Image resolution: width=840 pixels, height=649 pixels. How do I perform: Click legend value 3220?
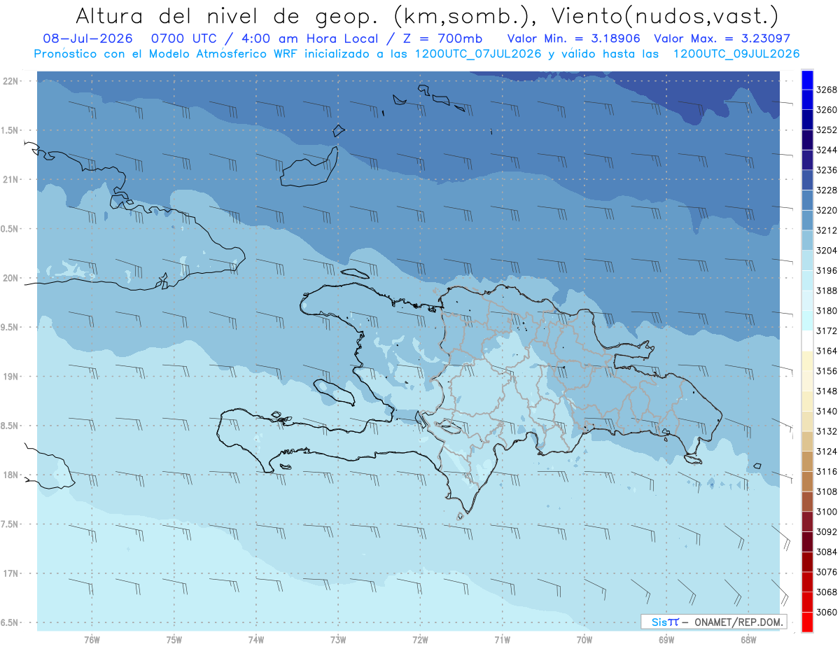827,210
